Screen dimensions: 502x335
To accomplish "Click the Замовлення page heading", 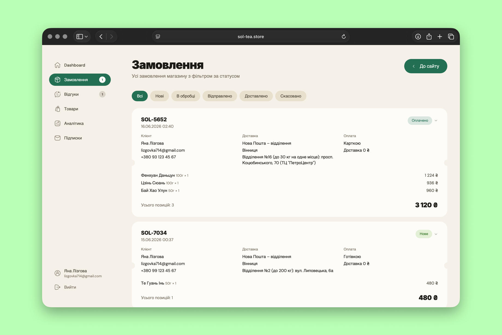I will pyautogui.click(x=168, y=65).
